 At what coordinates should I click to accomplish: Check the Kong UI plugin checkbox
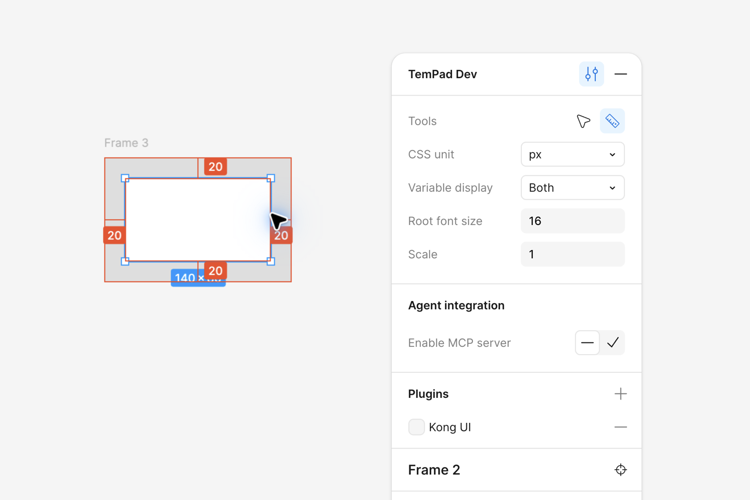click(416, 427)
